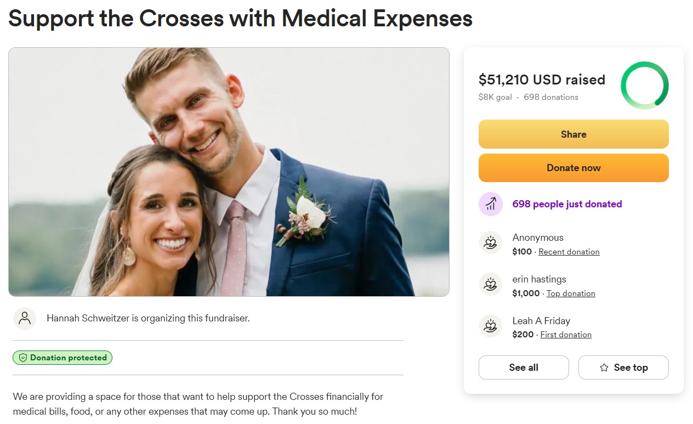Click the couple's campaign photo
This screenshot has width=693, height=424.
point(229,171)
